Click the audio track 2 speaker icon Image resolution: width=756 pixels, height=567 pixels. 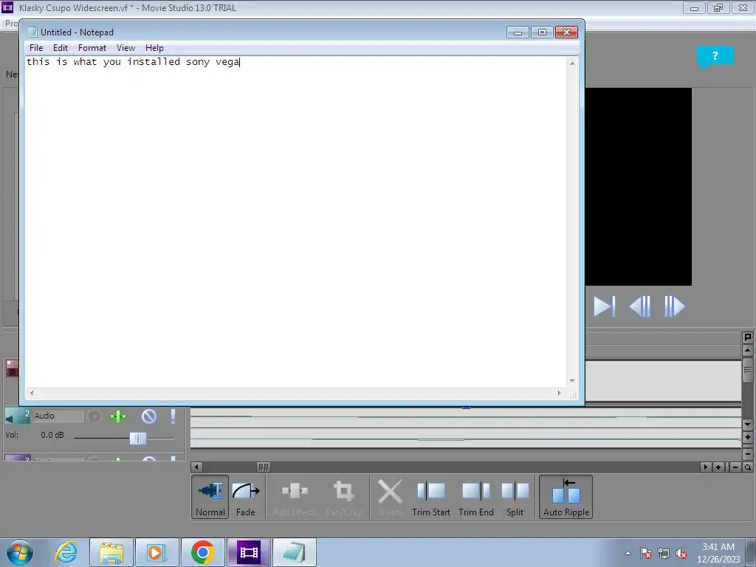(10, 418)
